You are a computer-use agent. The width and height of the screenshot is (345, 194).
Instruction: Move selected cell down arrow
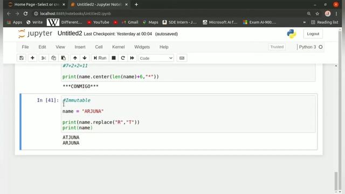[85, 58]
